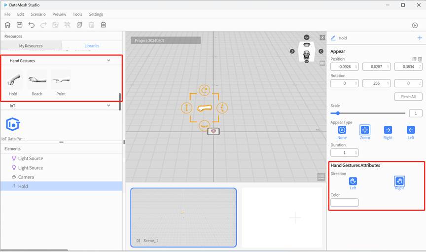Choose the Right appear type
Screen dimensions: 426x252
388,130
